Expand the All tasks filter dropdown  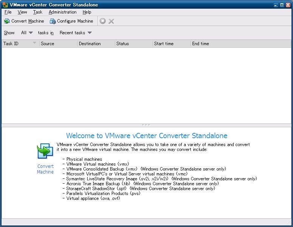[27, 33]
